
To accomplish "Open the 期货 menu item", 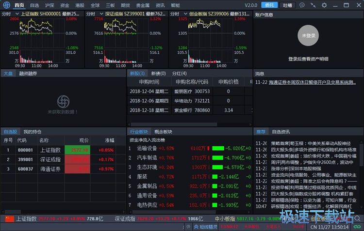I will point(125,5).
